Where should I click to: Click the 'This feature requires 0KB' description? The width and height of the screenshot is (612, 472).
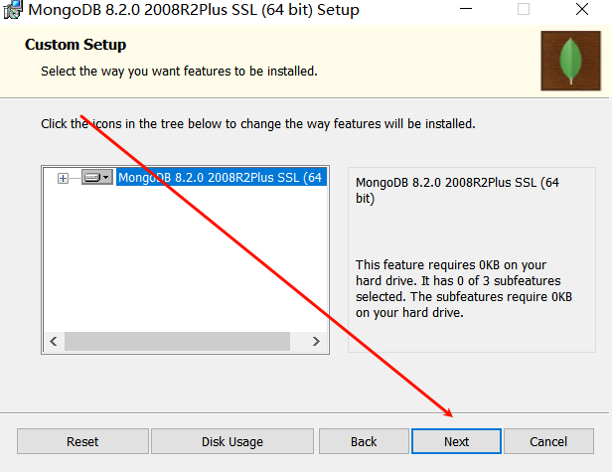pyautogui.click(x=464, y=288)
